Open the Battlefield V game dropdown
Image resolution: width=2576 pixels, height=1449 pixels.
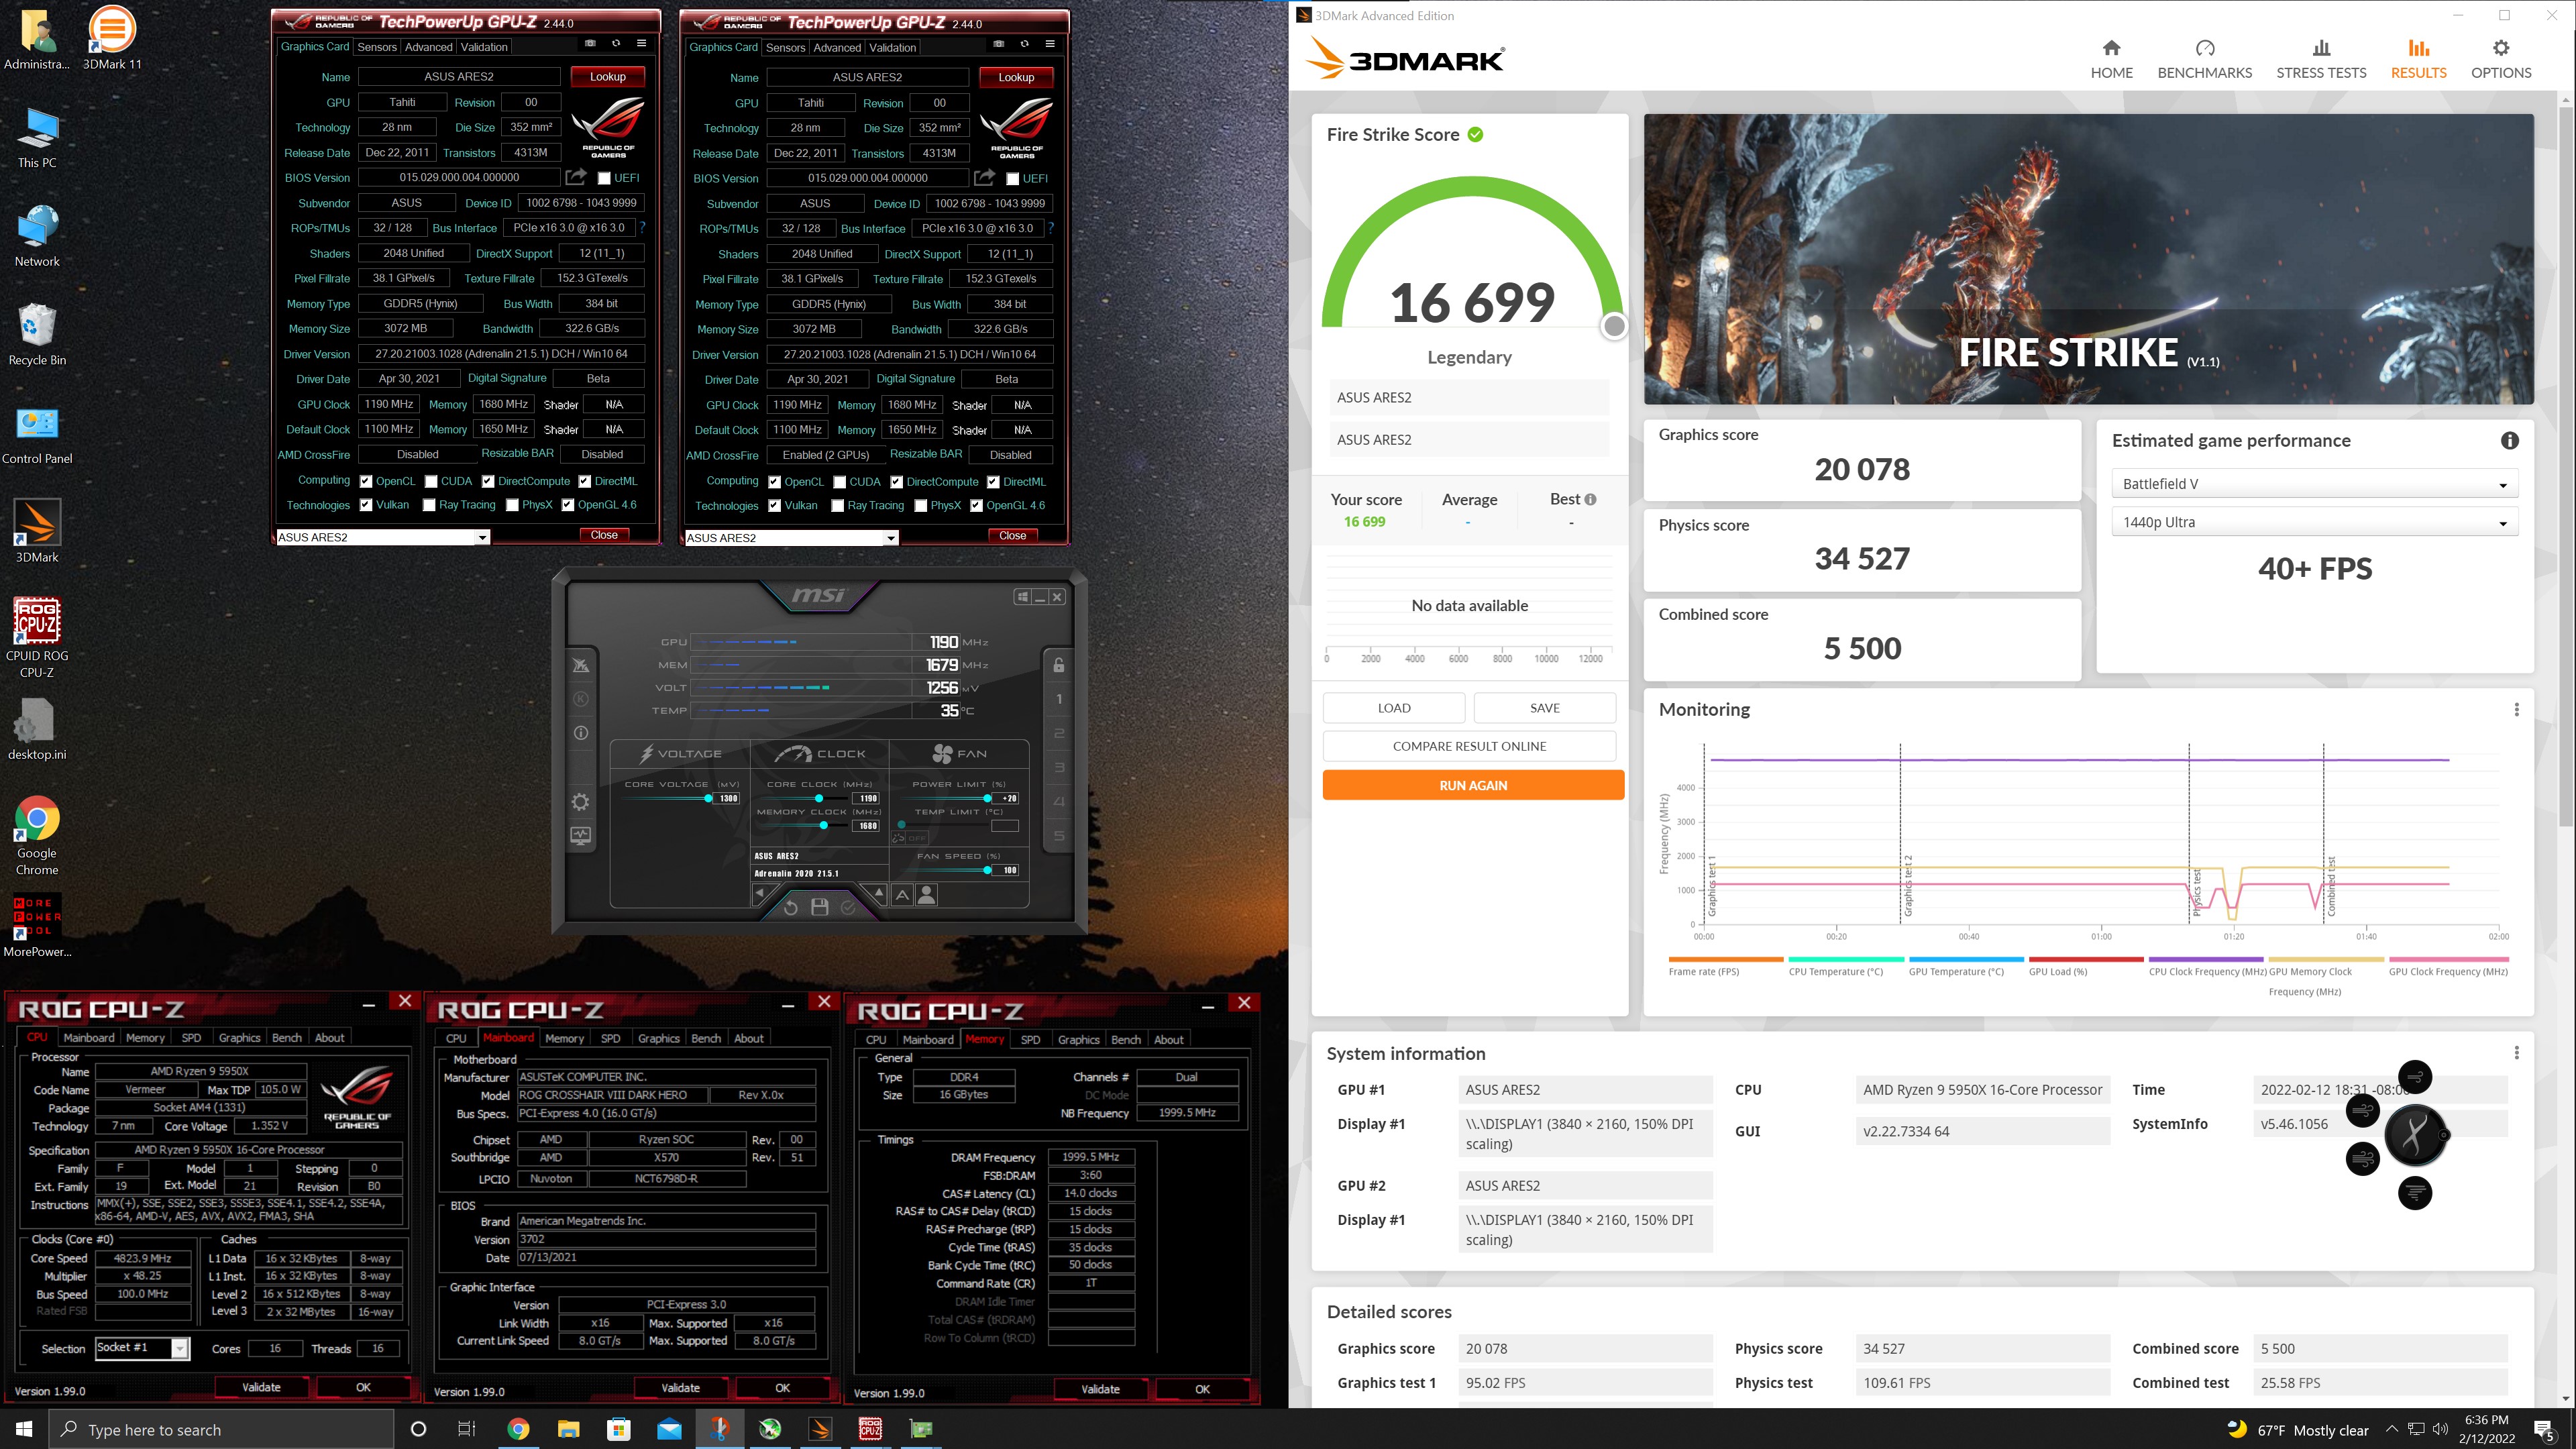2314,484
